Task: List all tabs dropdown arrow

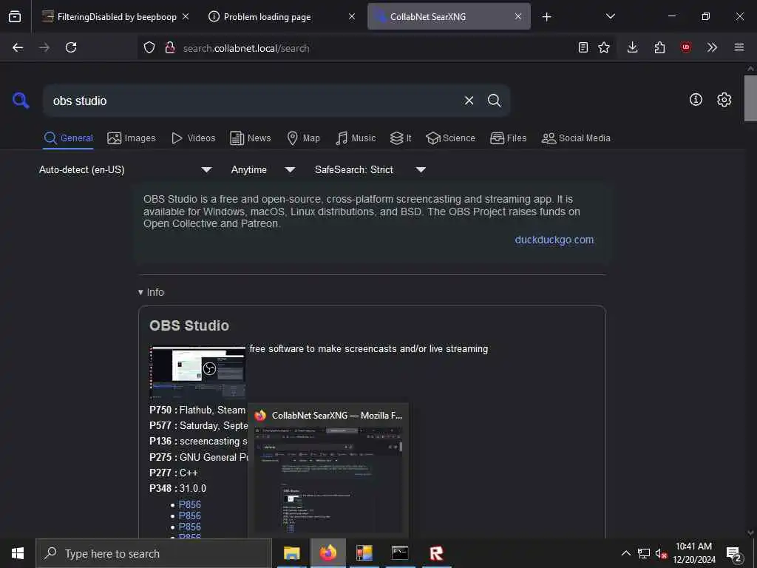Action: click(x=610, y=16)
